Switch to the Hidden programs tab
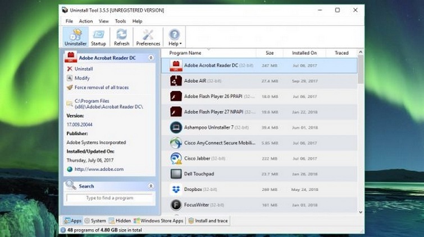 (119, 221)
